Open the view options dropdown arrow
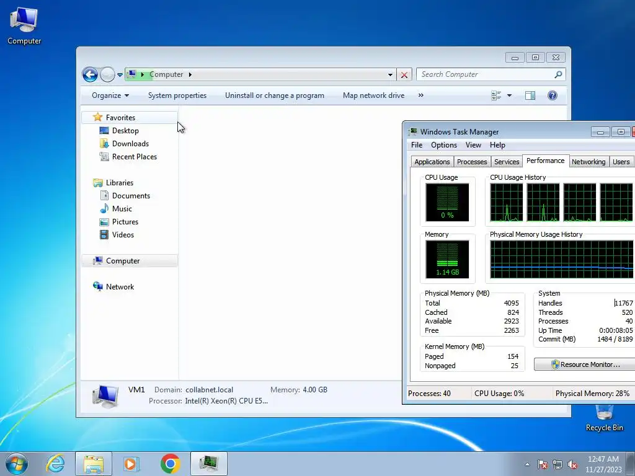 point(510,95)
